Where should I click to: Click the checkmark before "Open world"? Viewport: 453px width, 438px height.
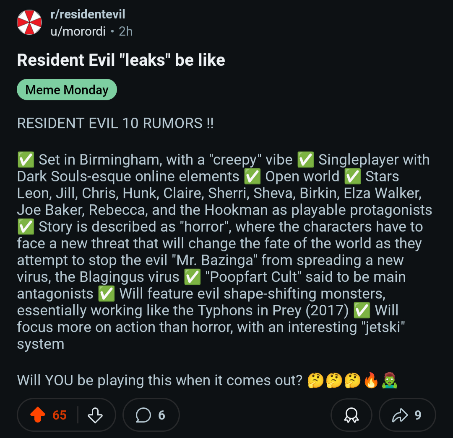[x=252, y=177]
